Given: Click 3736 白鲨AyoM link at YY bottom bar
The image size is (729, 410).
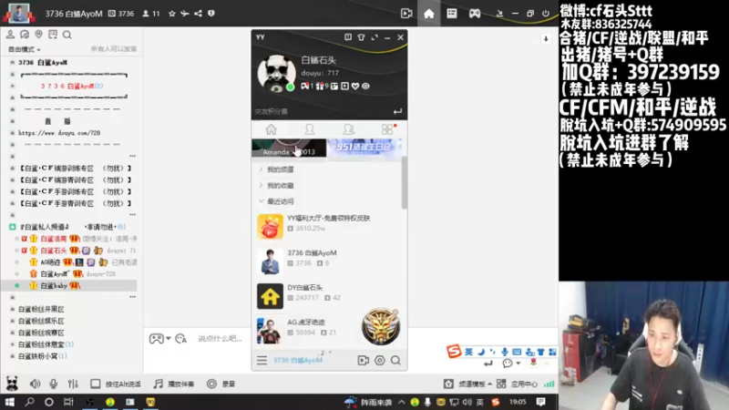Looking at the screenshot, I should 298,360.
